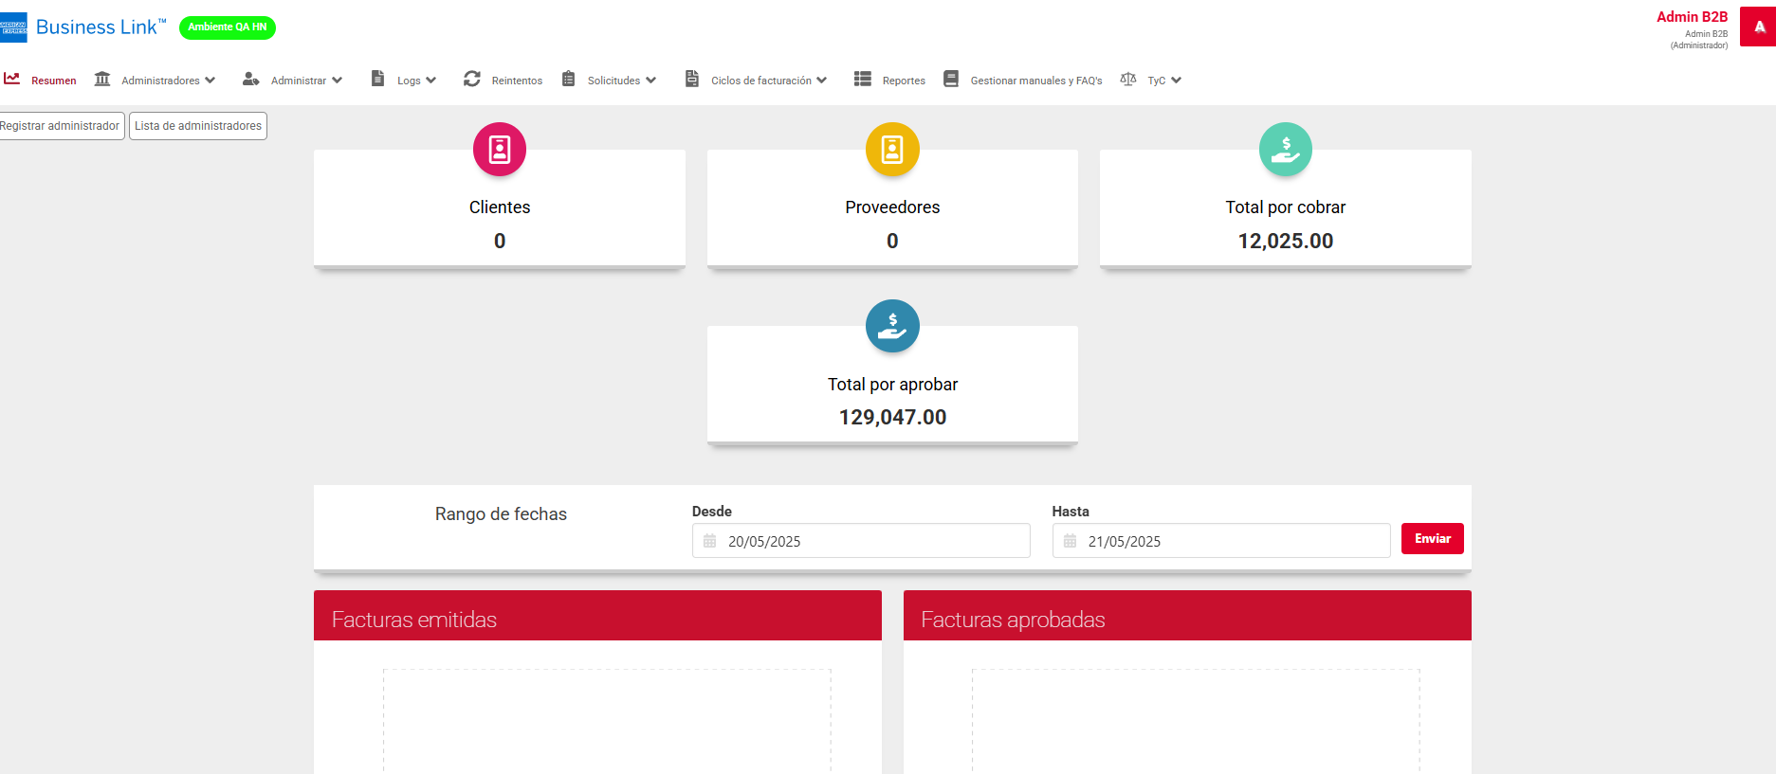The width and height of the screenshot is (1776, 774).
Task: Click the Total por cobrar hand-money icon
Action: click(1285, 150)
